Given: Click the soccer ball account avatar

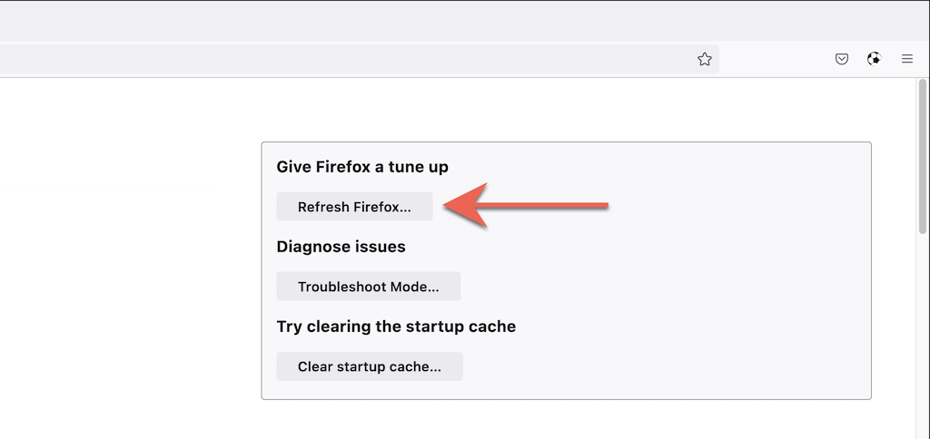Looking at the screenshot, I should click(x=874, y=59).
